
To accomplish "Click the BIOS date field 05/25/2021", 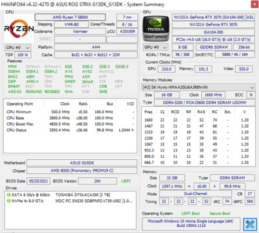I will coord(38,181).
